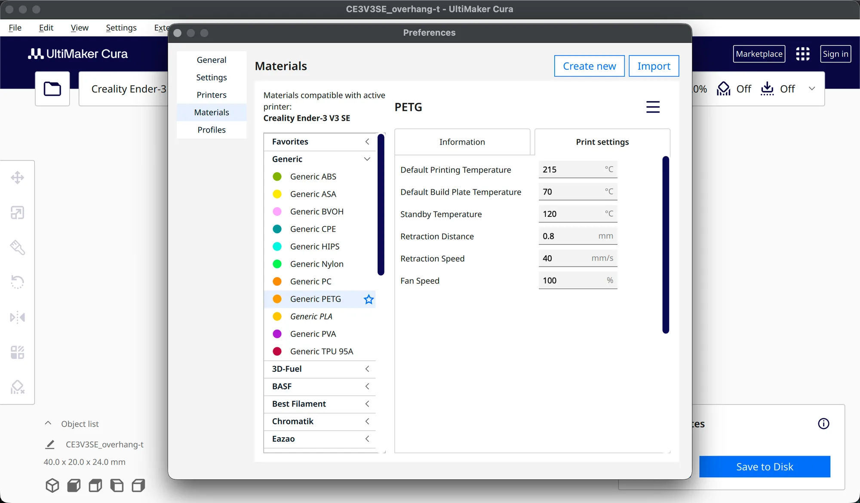Open the file folder icon in Cura toolbar

tap(52, 89)
